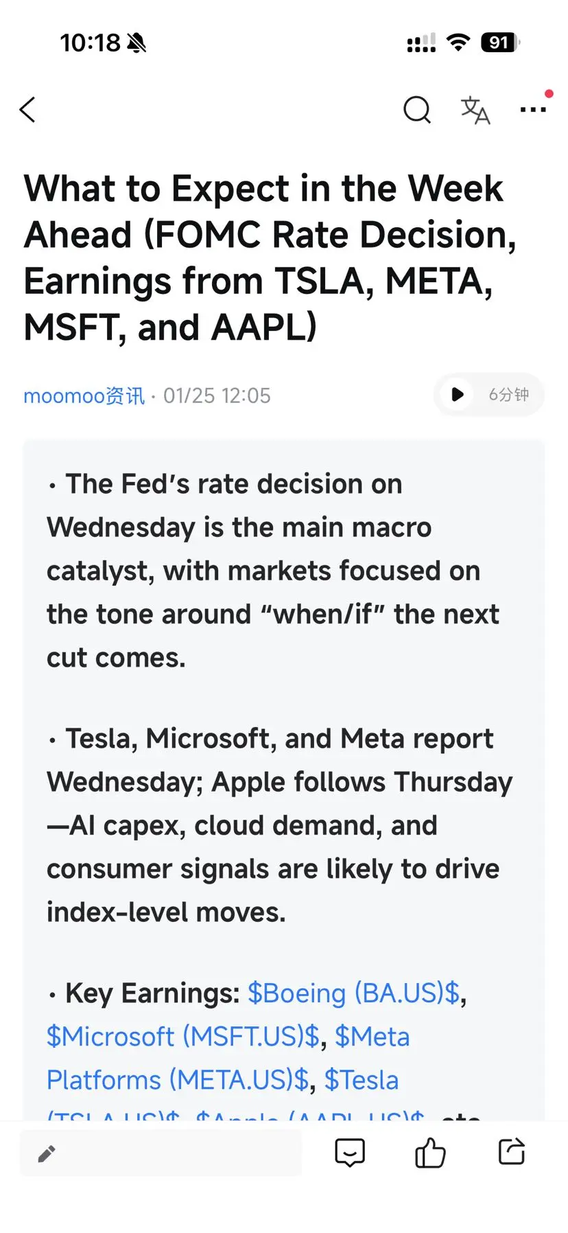The width and height of the screenshot is (568, 1233).
Task: Open the three-dot more options menu
Action: pos(533,110)
